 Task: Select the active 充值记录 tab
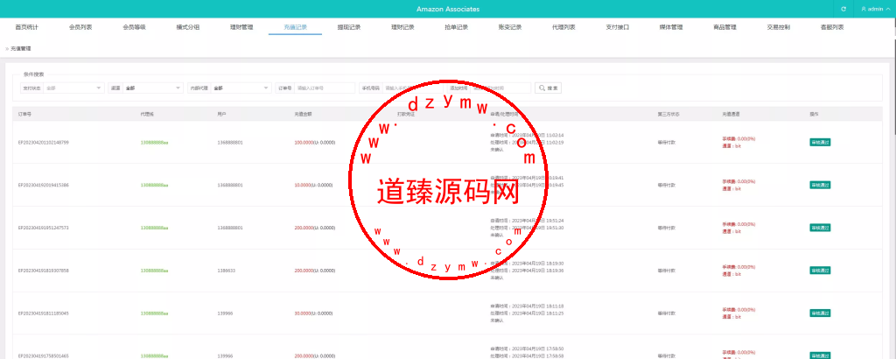(x=295, y=27)
